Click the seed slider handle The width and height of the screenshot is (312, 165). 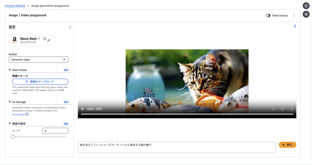(x=13, y=137)
